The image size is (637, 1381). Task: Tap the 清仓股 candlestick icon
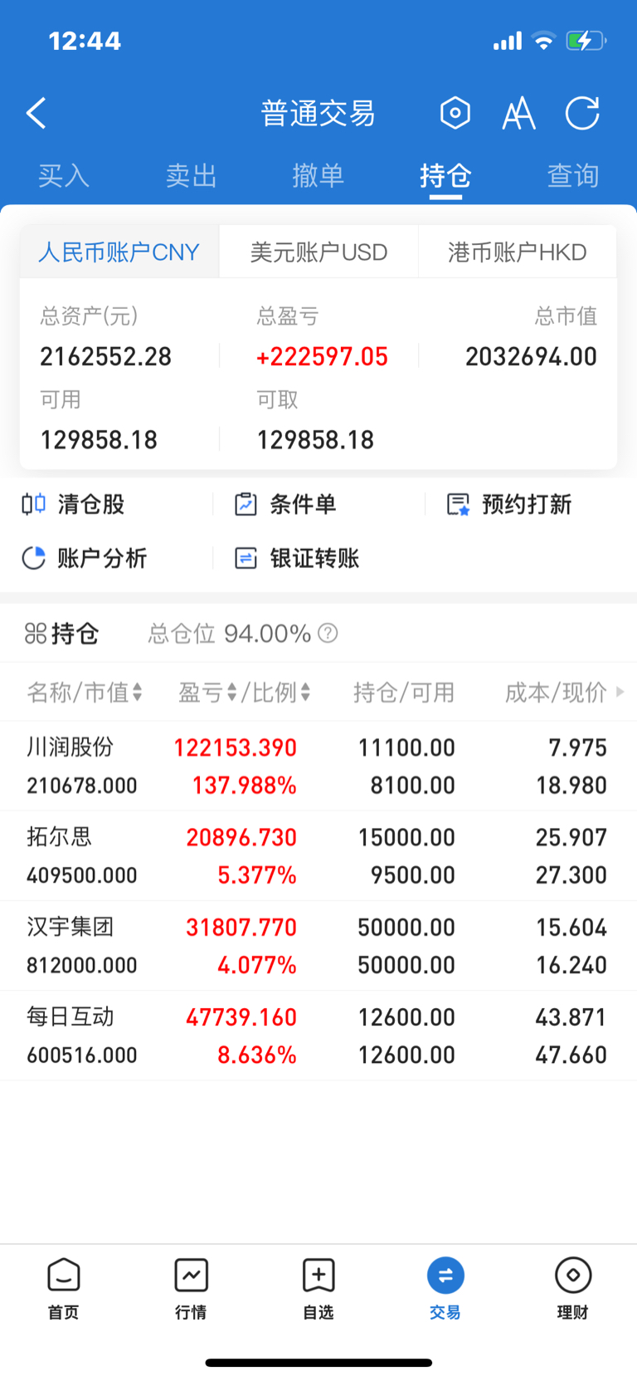[34, 504]
